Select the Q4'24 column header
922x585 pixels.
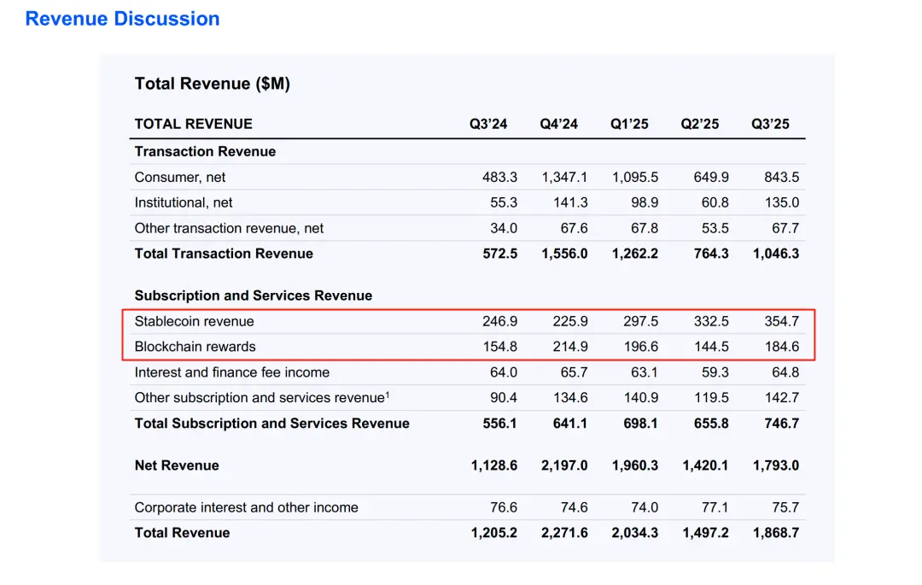point(558,124)
